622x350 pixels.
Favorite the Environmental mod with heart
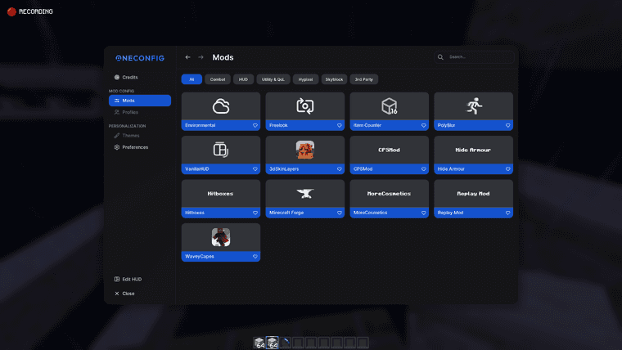(255, 125)
